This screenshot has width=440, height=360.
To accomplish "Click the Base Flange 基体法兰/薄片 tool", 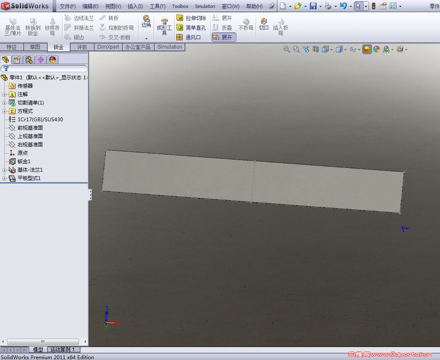I will pos(13,27).
